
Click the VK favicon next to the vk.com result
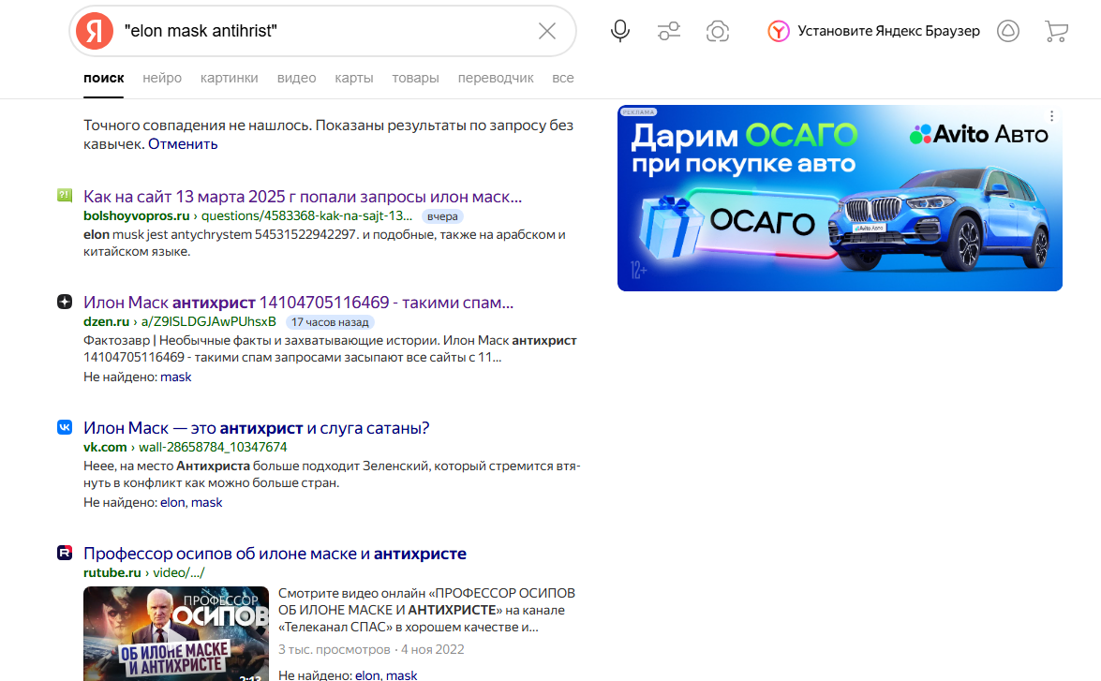click(x=63, y=426)
